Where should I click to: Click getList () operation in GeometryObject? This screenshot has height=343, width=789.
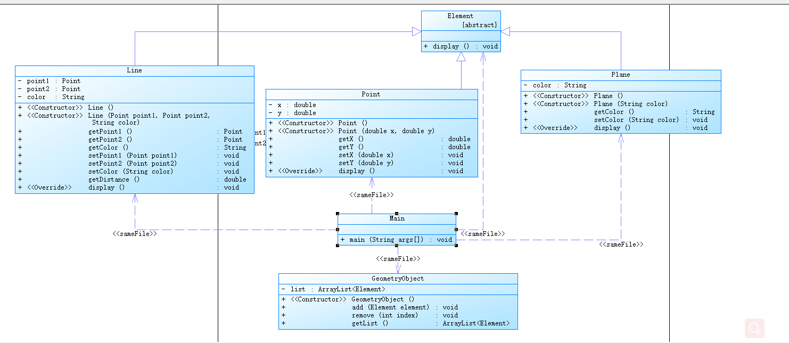(396, 323)
